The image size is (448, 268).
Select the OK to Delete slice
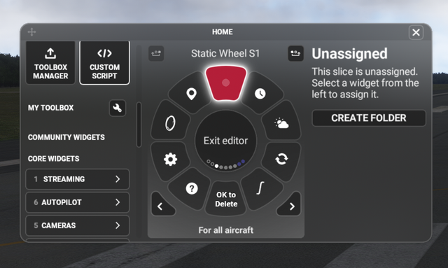225,199
